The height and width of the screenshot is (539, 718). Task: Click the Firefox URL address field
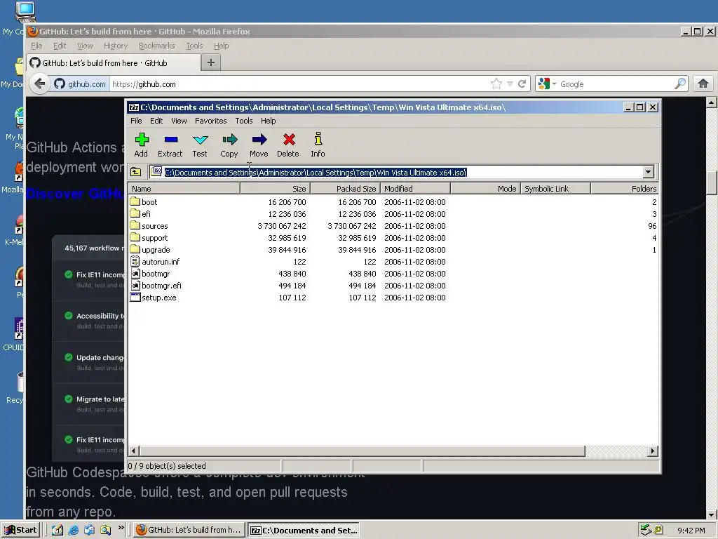tap(300, 84)
